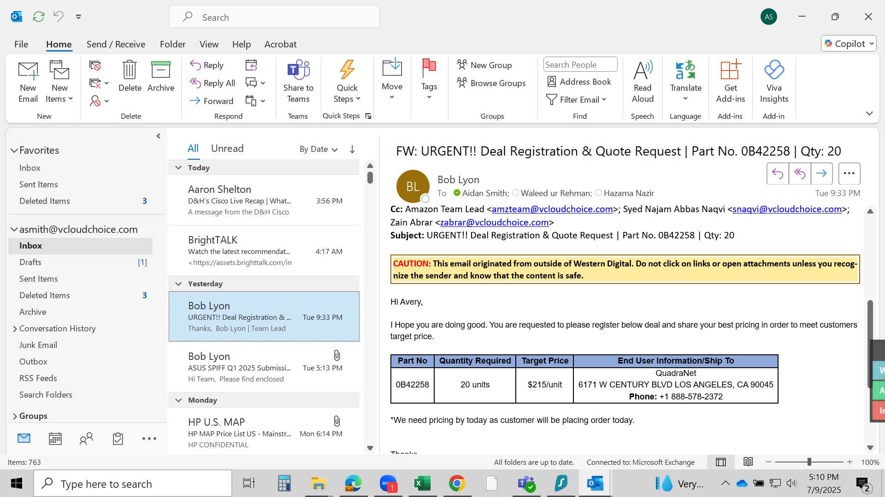Open the Folder tab
The image size is (885, 497).
point(172,44)
